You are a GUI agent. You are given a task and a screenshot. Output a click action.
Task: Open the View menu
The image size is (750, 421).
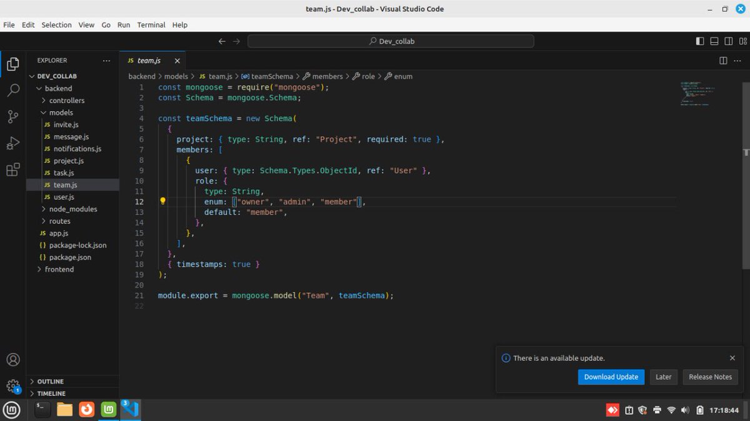tap(86, 25)
